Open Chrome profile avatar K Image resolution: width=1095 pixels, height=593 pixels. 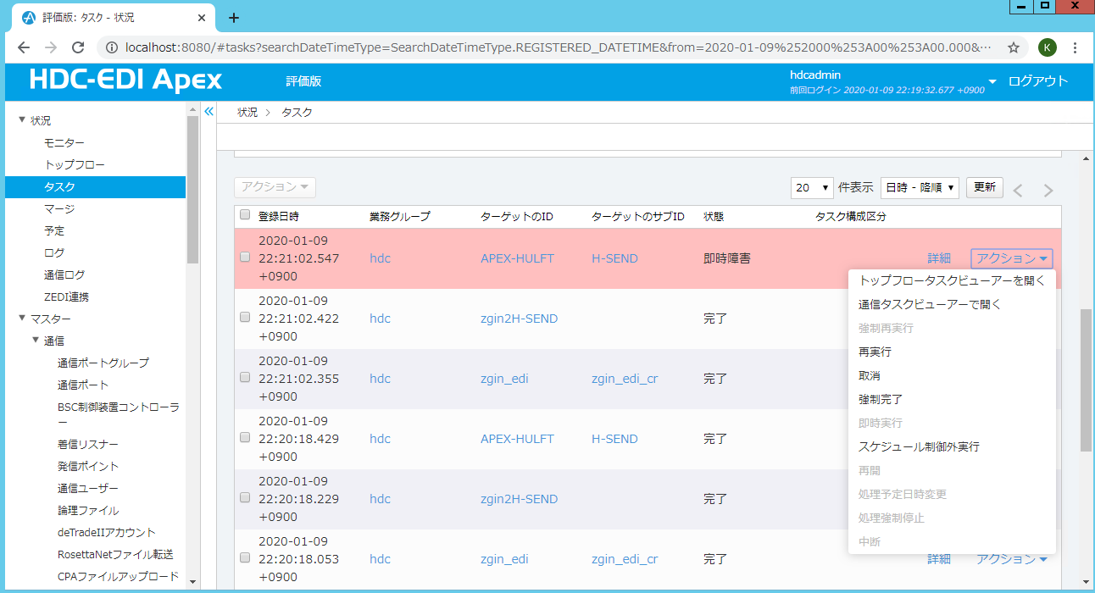tap(1047, 47)
